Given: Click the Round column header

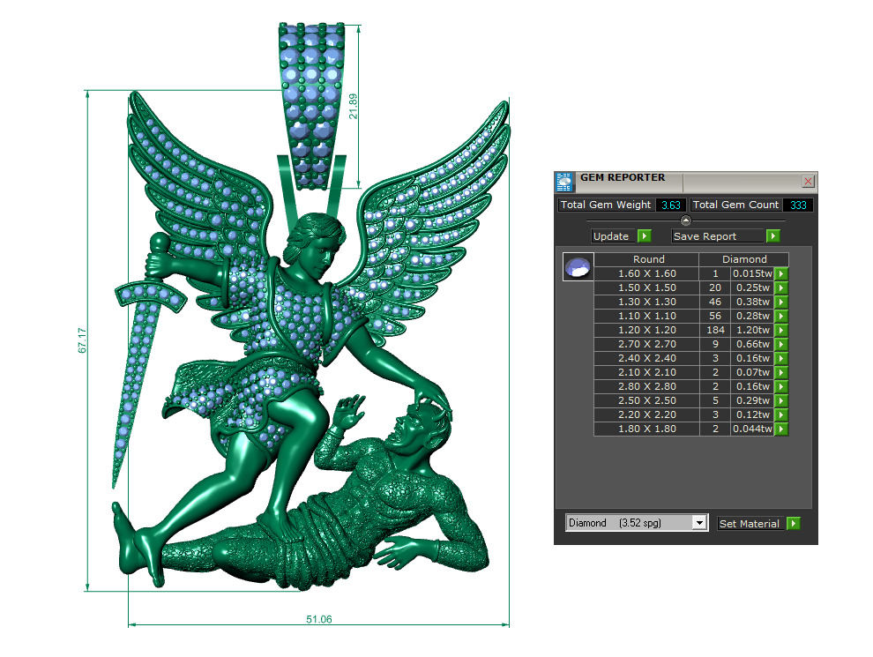Looking at the screenshot, I should tap(647, 259).
